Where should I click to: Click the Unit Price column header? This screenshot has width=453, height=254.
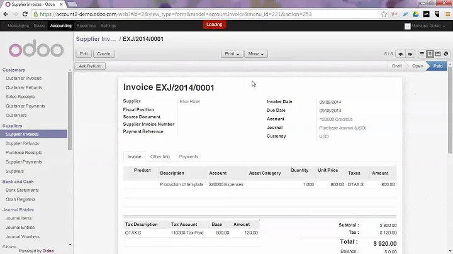click(328, 170)
